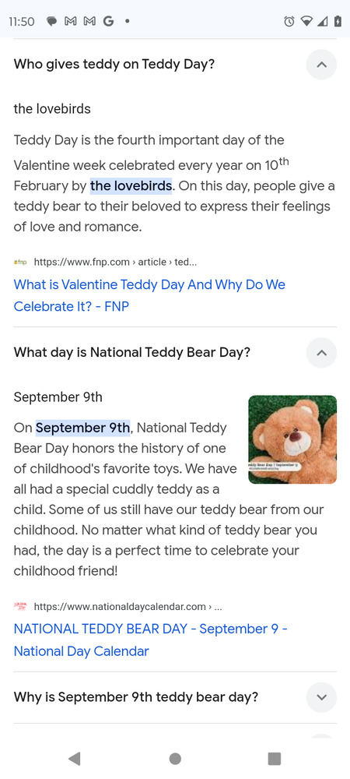This screenshot has width=350, height=779.
Task: Tap the nationaldaycalendar.com URL
Action: click(128, 606)
